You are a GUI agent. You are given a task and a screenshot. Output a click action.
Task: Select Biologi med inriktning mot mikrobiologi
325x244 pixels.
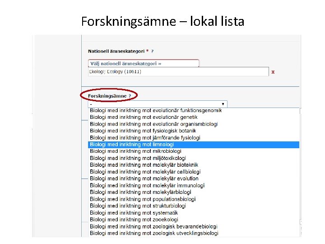[135, 151]
